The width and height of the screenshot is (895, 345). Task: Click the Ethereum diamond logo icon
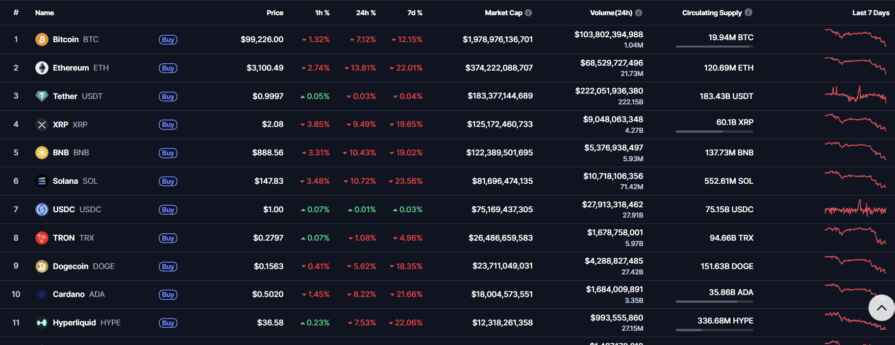coord(42,68)
